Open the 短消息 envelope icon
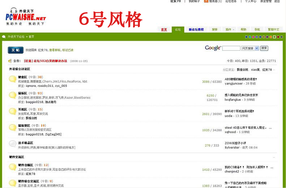This screenshot has height=188, width=286. coord(206,1)
